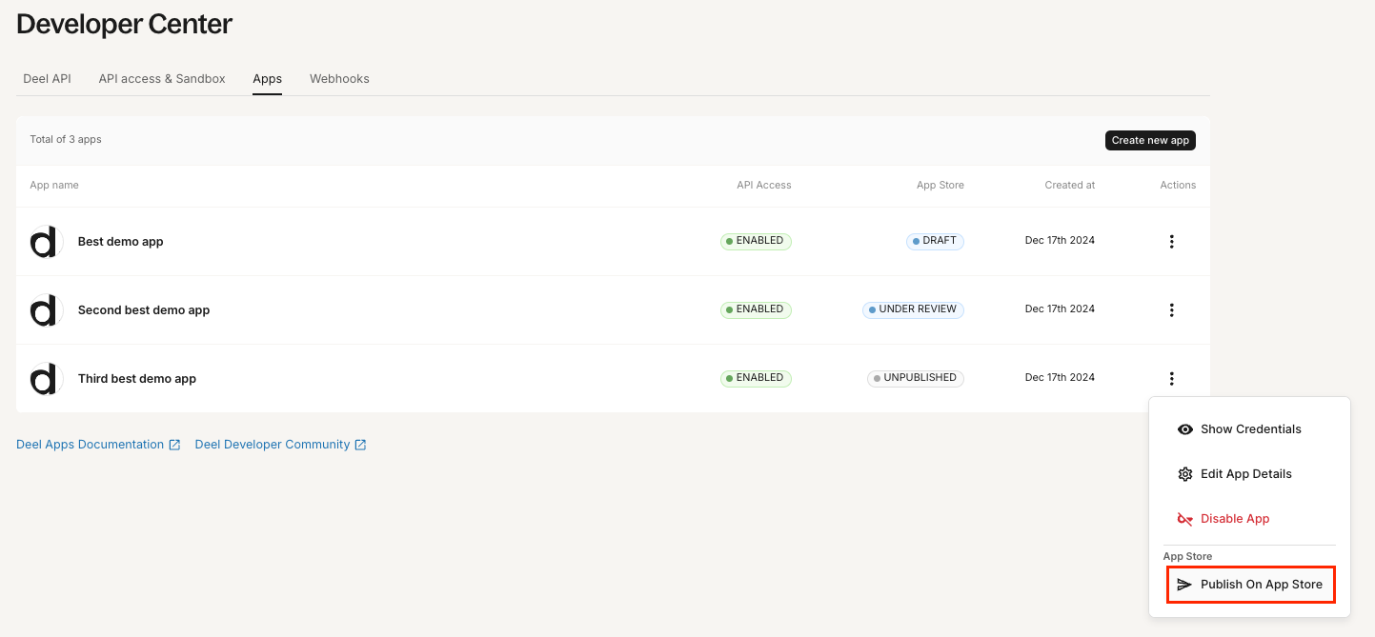Click created date of Second best demo app
Image resolution: width=1375 pixels, height=637 pixels.
[x=1060, y=309]
